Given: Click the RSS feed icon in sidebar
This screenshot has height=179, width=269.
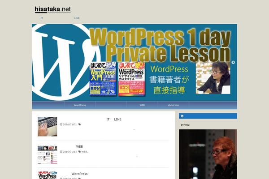Looking at the screenshot, I should click(x=182, y=116).
